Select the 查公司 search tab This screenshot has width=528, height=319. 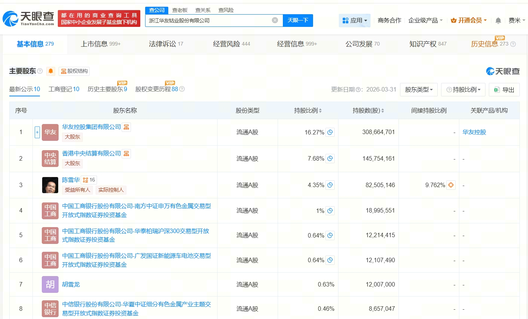[x=157, y=10]
